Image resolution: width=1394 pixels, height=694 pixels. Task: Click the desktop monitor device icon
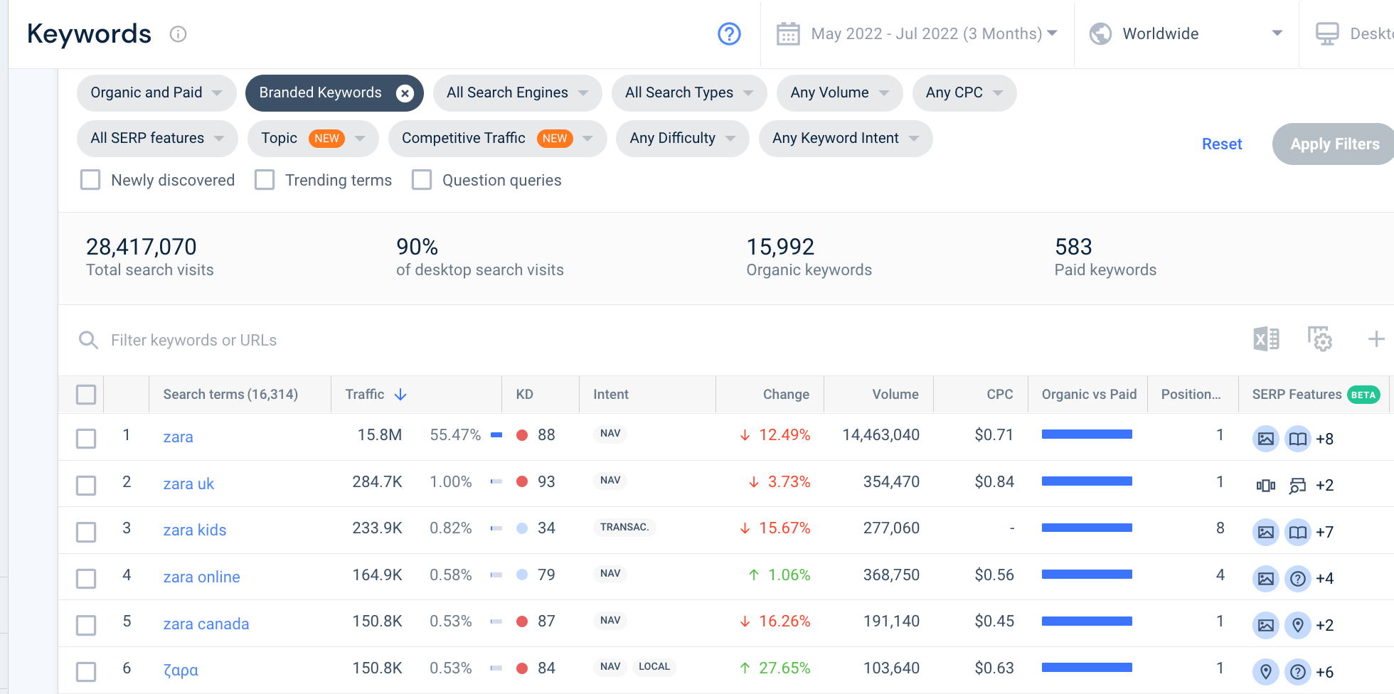1327,33
